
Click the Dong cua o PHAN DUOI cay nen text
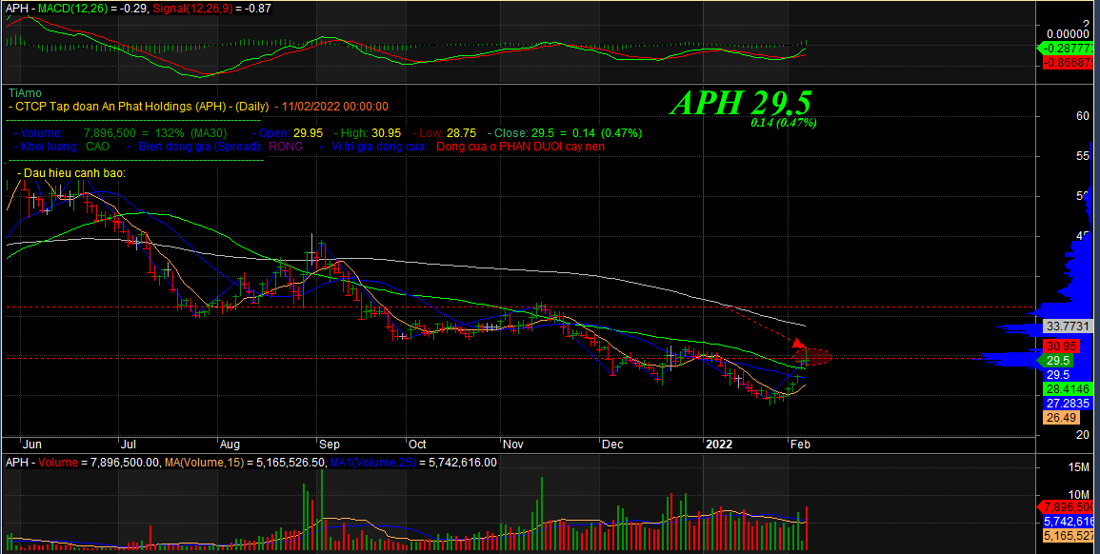[521, 147]
